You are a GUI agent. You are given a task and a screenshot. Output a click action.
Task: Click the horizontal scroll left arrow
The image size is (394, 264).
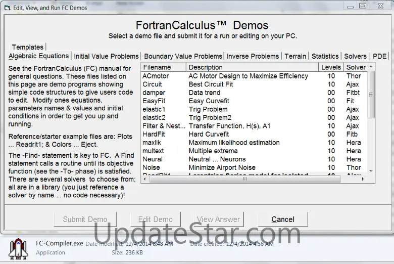coord(144,179)
